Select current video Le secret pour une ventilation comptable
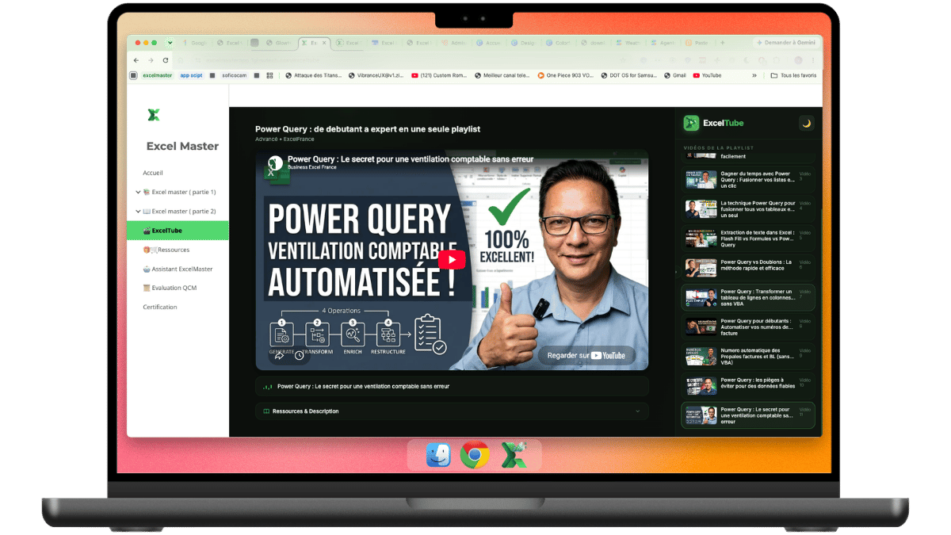This screenshot has width=951, height=535. (747, 415)
